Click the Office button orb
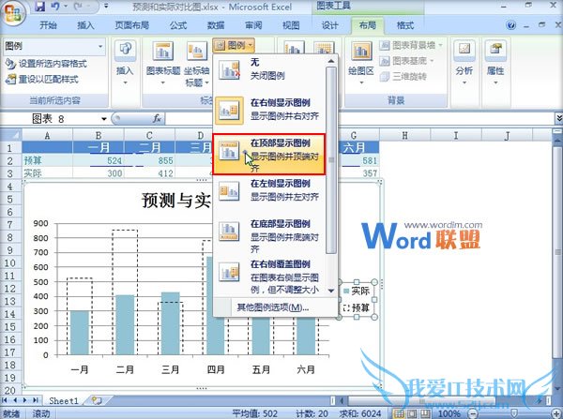The height and width of the screenshot is (419, 563). [13, 14]
